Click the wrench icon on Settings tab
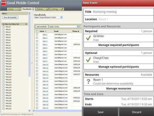The height and width of the screenshot is (116, 154). [x=62, y=9]
